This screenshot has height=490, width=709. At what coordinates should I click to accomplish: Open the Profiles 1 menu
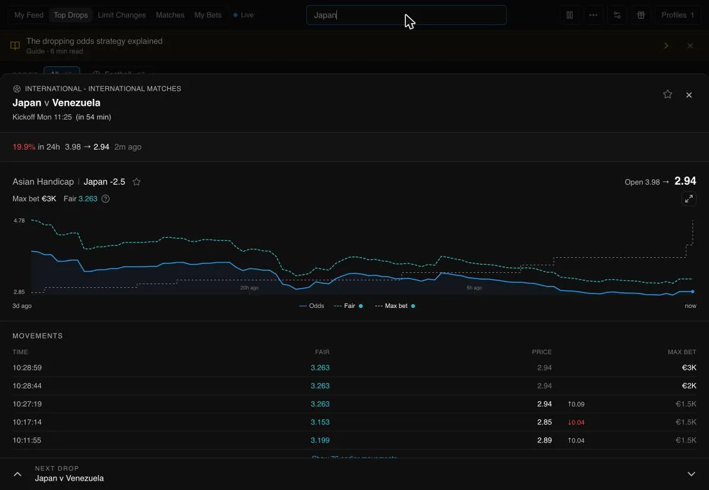click(677, 15)
